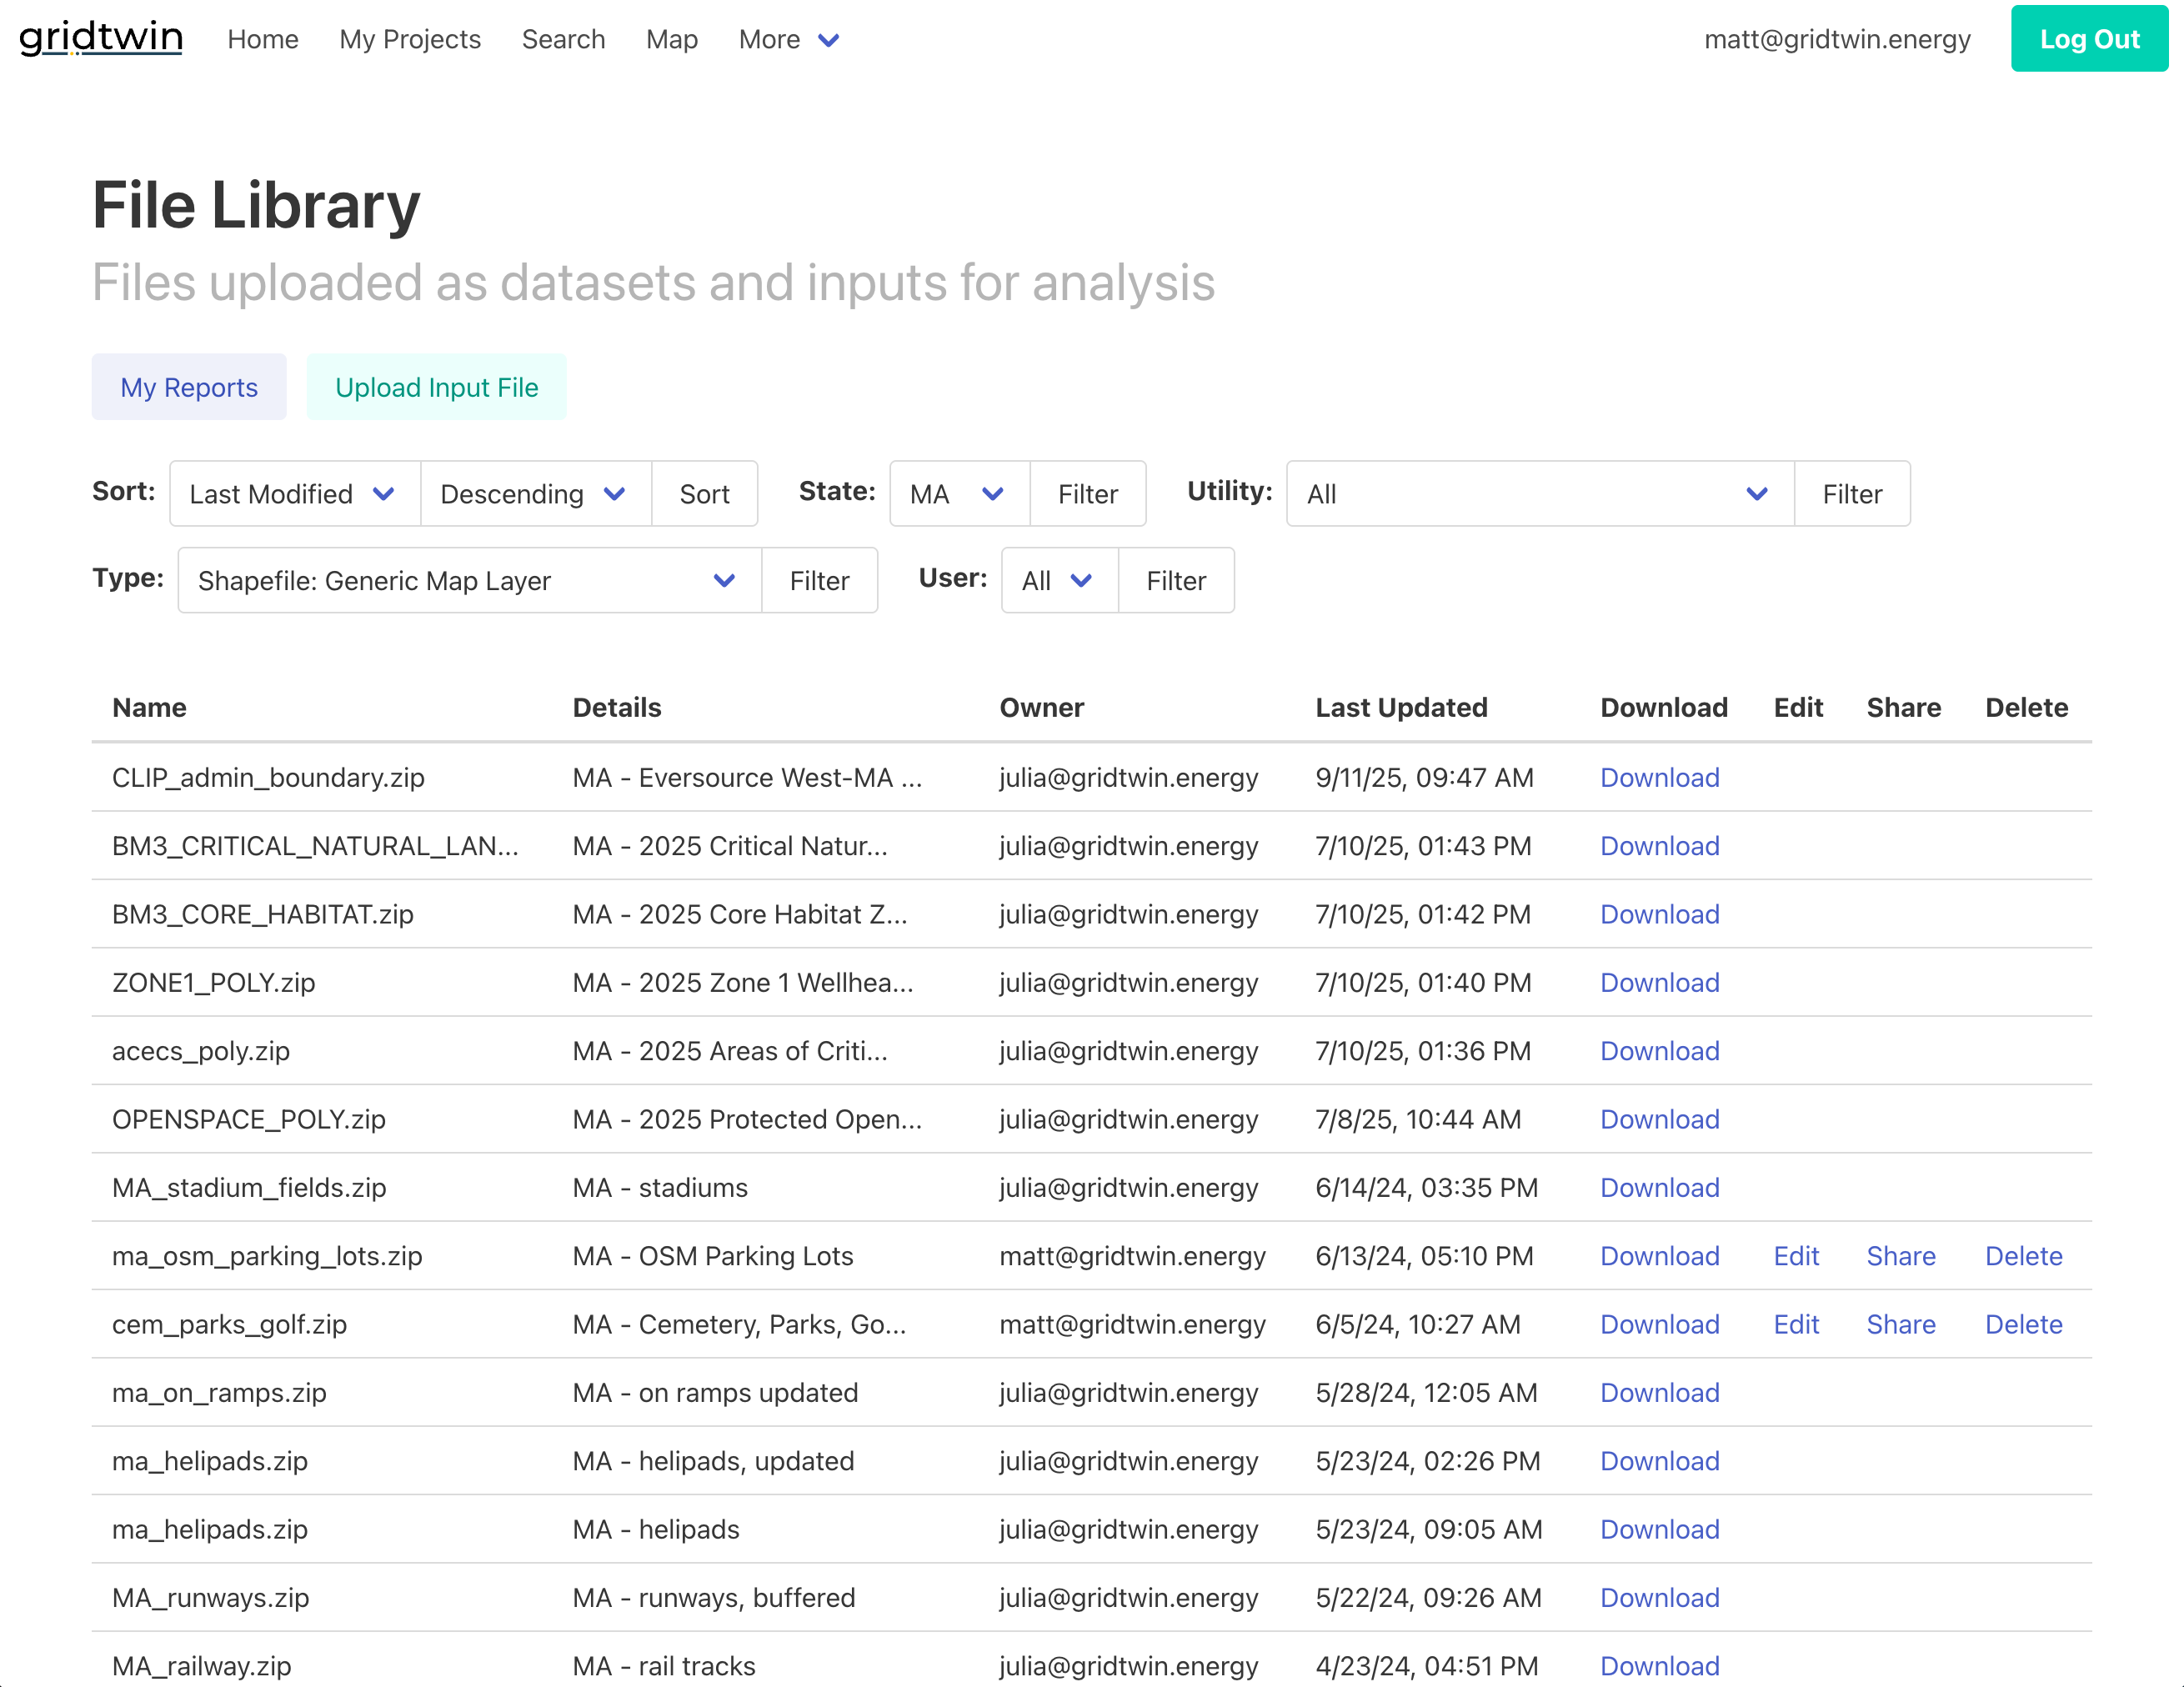The height and width of the screenshot is (1687, 2184).
Task: Edit ma_osm_parking_lots.zip
Action: click(1796, 1256)
